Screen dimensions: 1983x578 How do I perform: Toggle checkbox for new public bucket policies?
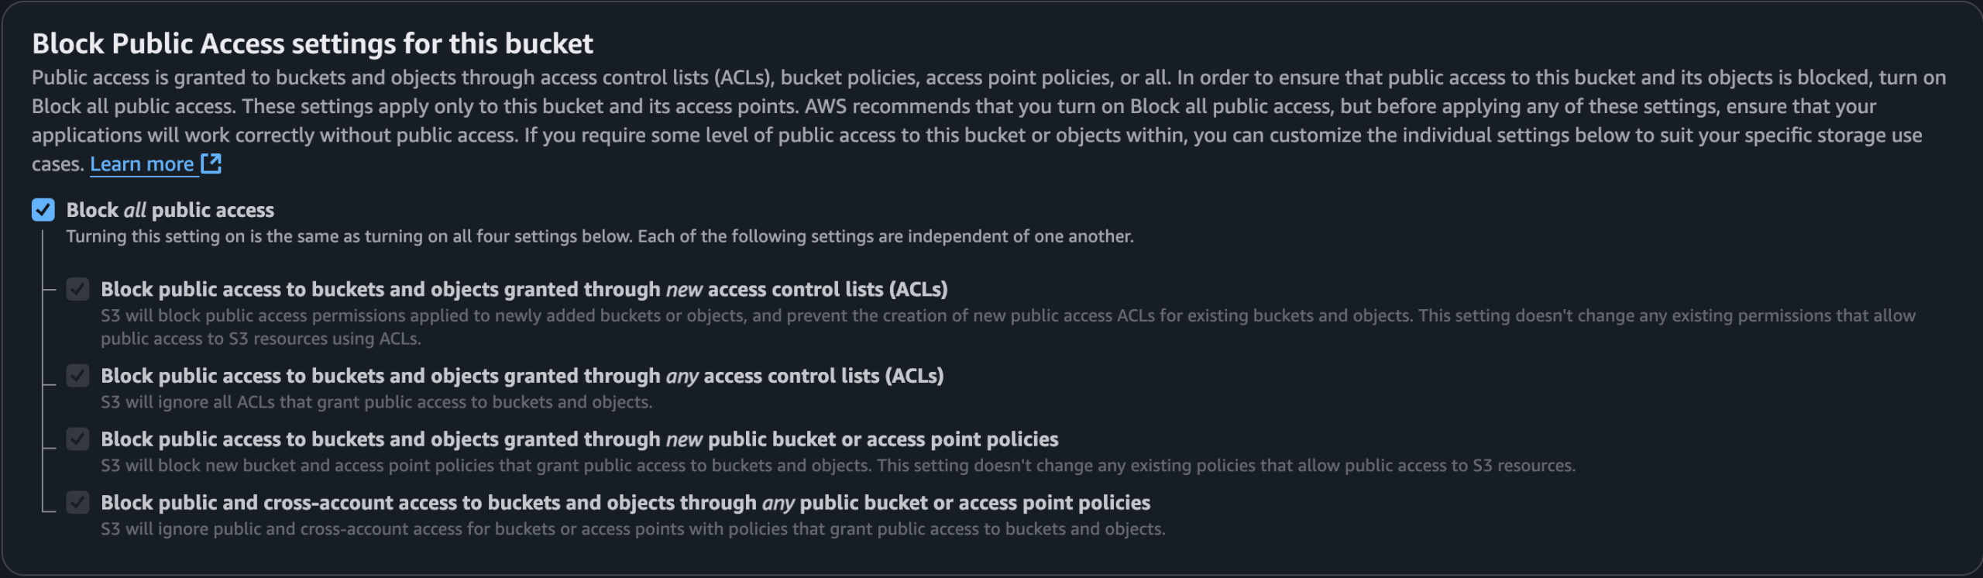click(77, 439)
